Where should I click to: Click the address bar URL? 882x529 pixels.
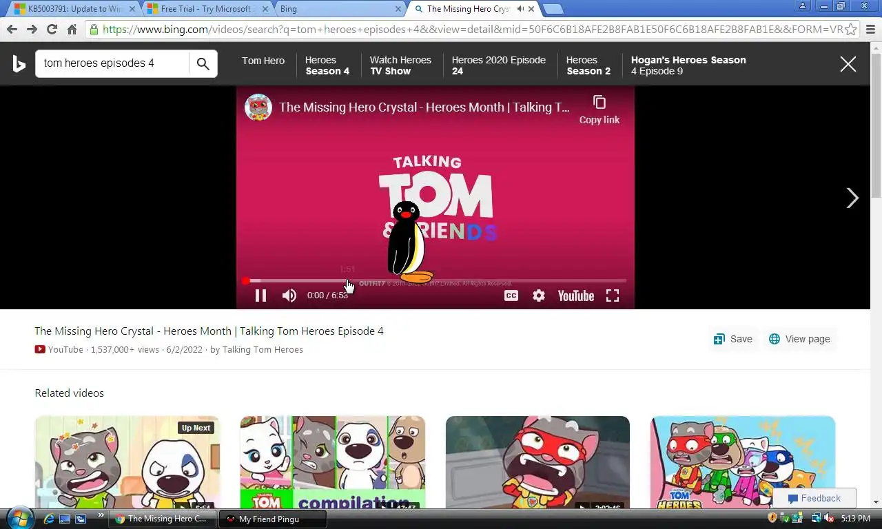[x=472, y=30]
